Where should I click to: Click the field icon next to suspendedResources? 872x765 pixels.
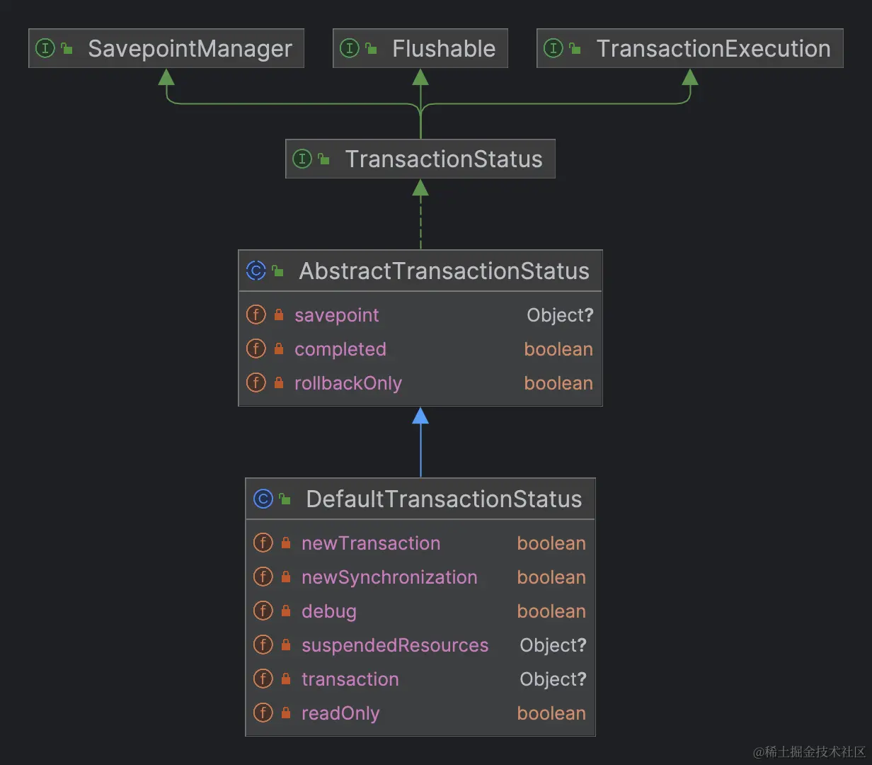tap(263, 645)
